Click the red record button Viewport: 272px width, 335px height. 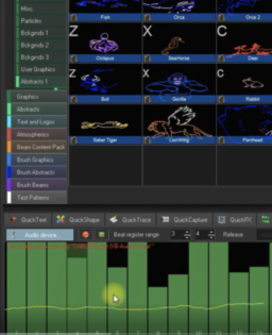(86, 234)
